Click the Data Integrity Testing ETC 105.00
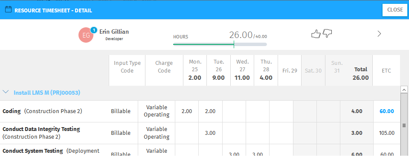This screenshot has height=157, width=409. 386,133
